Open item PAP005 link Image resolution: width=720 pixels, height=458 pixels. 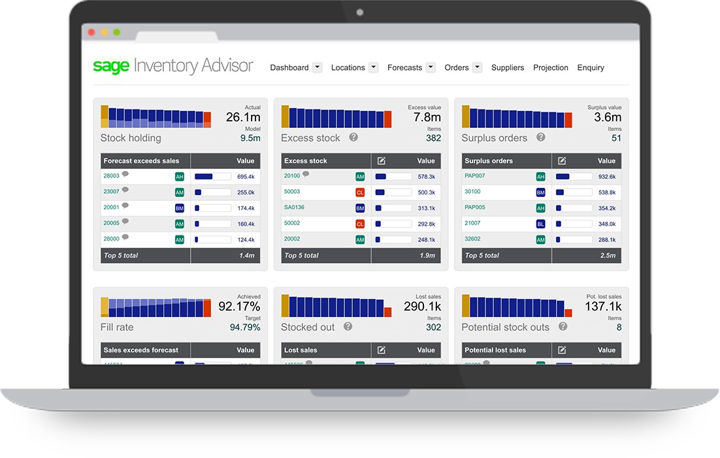click(x=475, y=207)
